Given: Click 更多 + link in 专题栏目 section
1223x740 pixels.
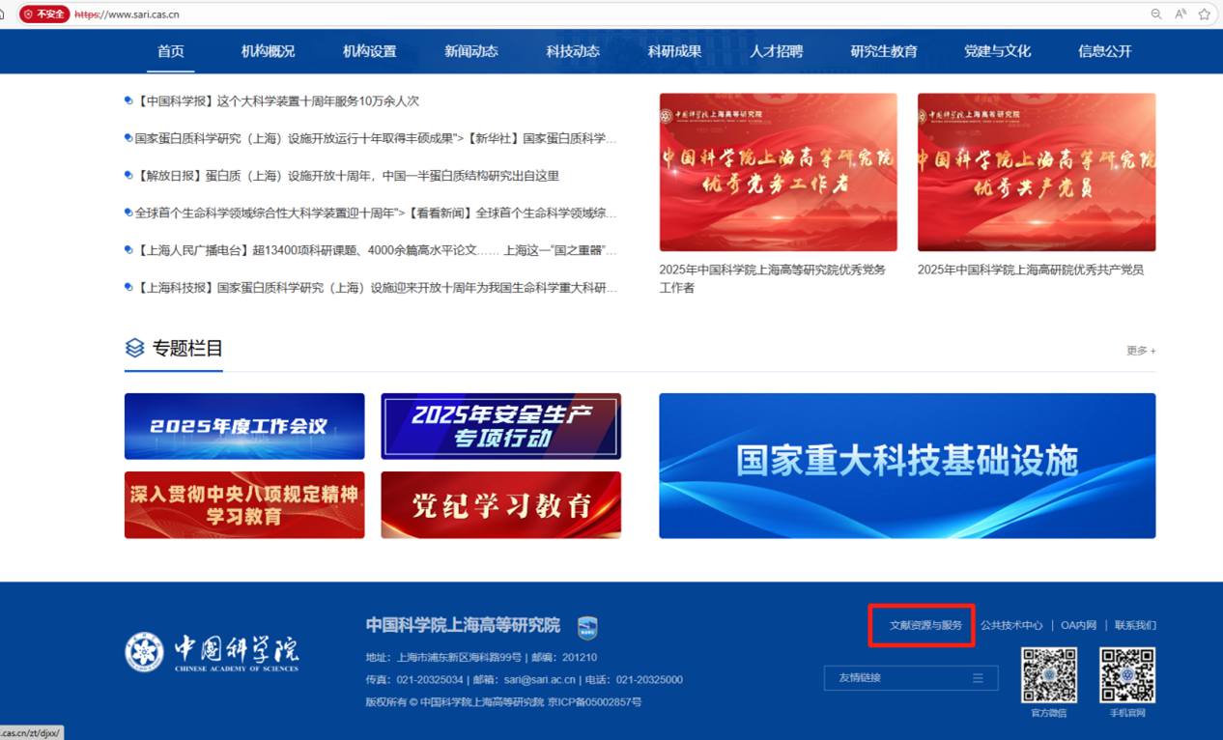Looking at the screenshot, I should [x=1140, y=351].
